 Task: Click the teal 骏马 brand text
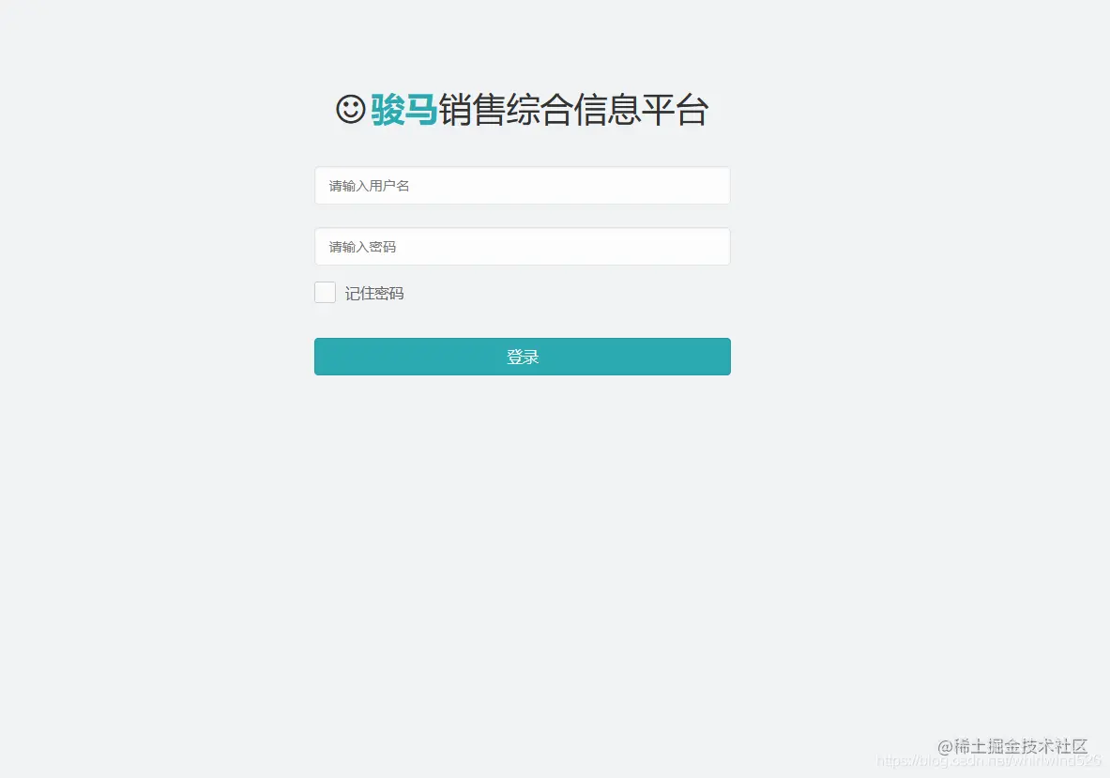403,110
